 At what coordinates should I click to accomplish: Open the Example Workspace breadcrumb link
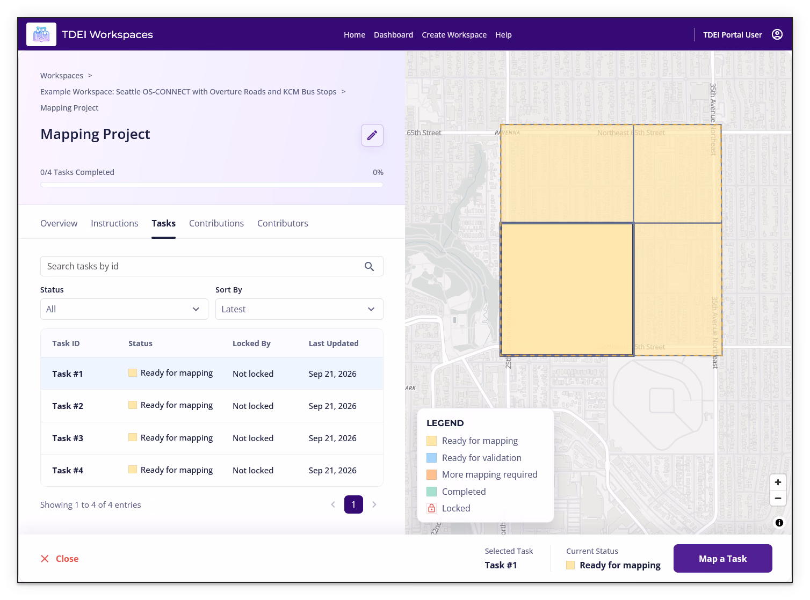tap(188, 92)
